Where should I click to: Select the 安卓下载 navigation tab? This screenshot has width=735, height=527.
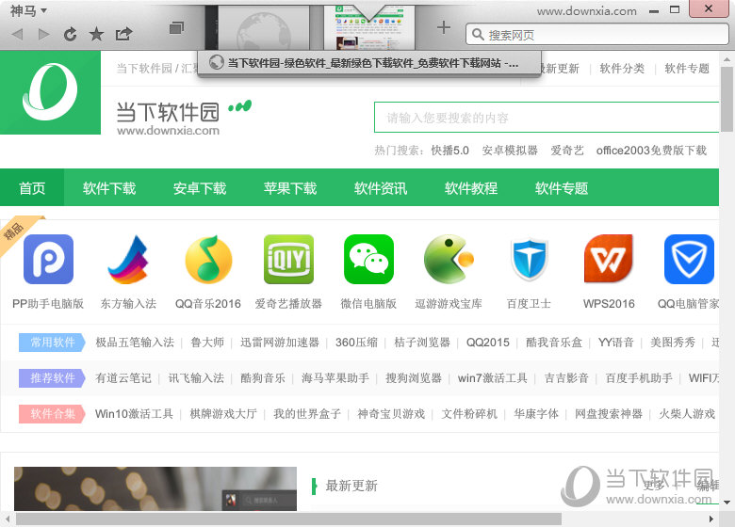click(x=200, y=187)
